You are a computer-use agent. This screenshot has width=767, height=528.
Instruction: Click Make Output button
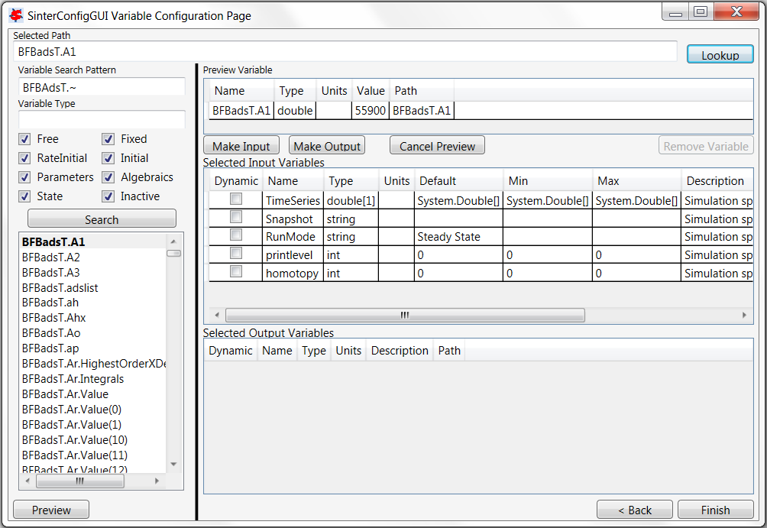coord(328,146)
